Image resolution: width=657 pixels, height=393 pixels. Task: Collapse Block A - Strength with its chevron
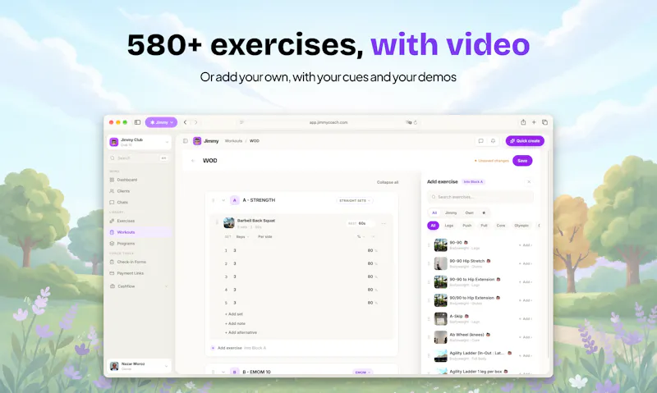(x=223, y=200)
